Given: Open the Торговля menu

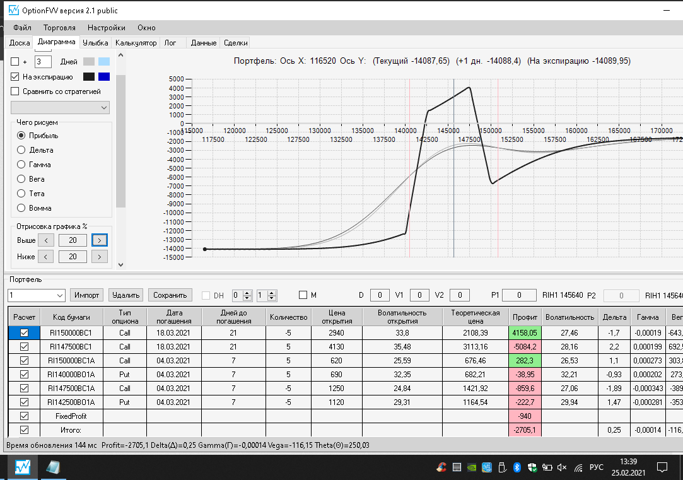Looking at the screenshot, I should [x=59, y=28].
